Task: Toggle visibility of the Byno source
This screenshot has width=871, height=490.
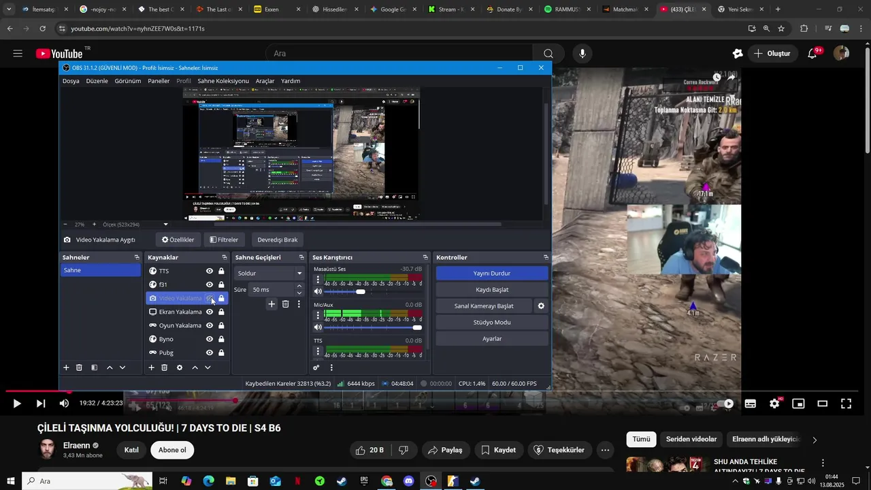Action: coord(210,339)
